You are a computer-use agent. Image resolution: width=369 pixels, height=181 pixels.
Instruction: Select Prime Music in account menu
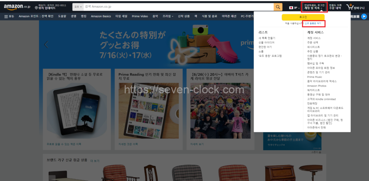(x=314, y=77)
